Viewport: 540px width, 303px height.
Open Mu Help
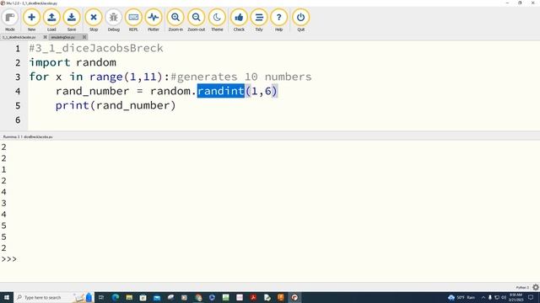click(x=278, y=20)
